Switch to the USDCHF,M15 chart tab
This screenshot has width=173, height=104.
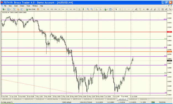coord(29,99)
